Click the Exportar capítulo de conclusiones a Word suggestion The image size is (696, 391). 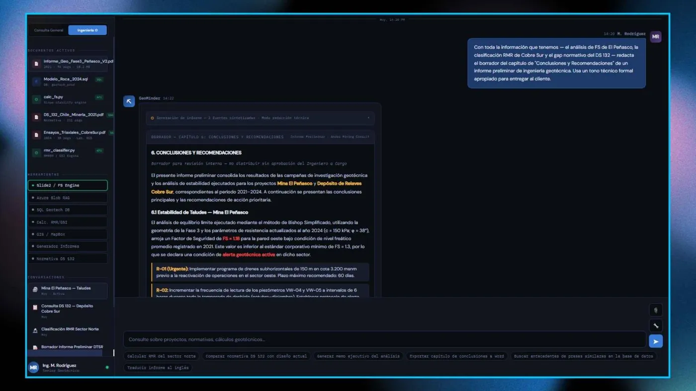click(x=457, y=356)
